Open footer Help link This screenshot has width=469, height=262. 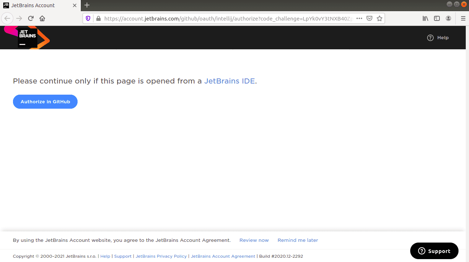[105, 256]
